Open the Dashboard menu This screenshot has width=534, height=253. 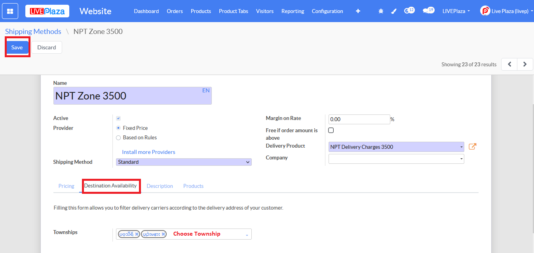(146, 11)
